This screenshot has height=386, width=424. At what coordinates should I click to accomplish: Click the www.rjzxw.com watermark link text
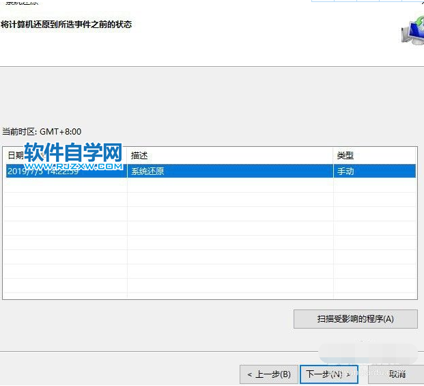tap(74, 165)
